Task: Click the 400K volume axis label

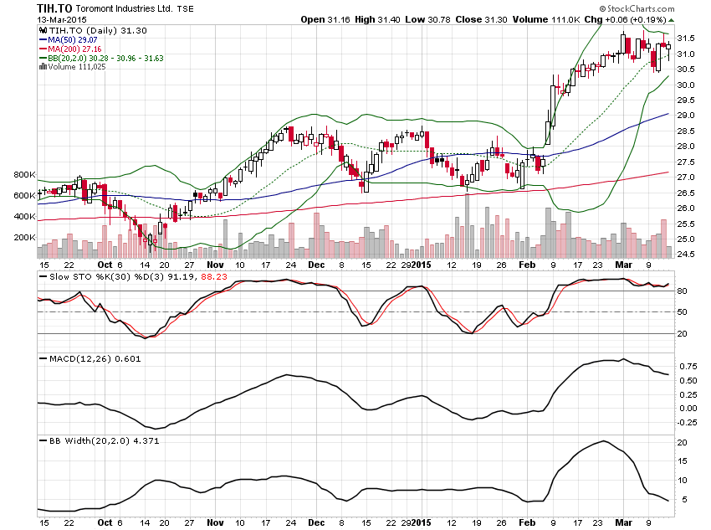Action: [x=24, y=217]
